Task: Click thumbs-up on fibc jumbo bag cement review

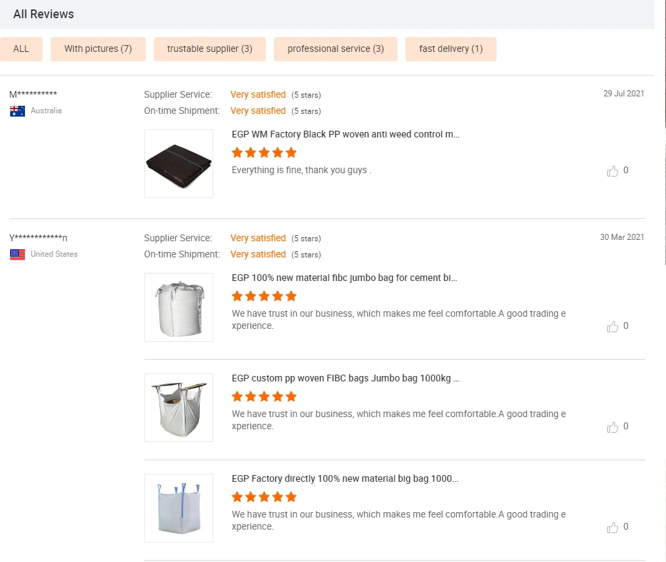Action: coord(613,327)
